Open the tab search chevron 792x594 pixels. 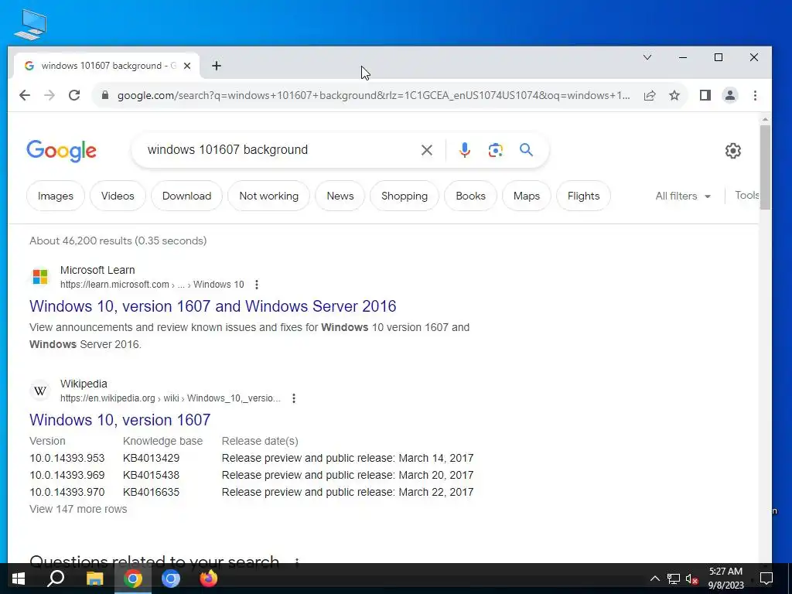647,57
